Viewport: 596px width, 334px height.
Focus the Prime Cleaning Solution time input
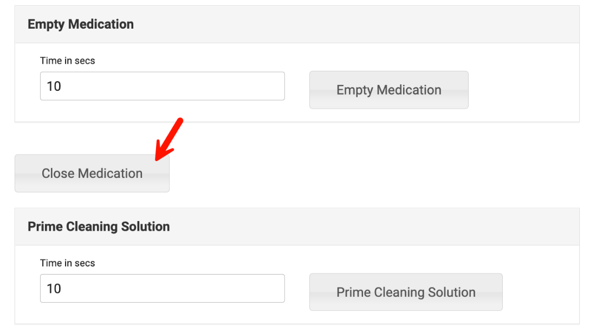click(162, 288)
